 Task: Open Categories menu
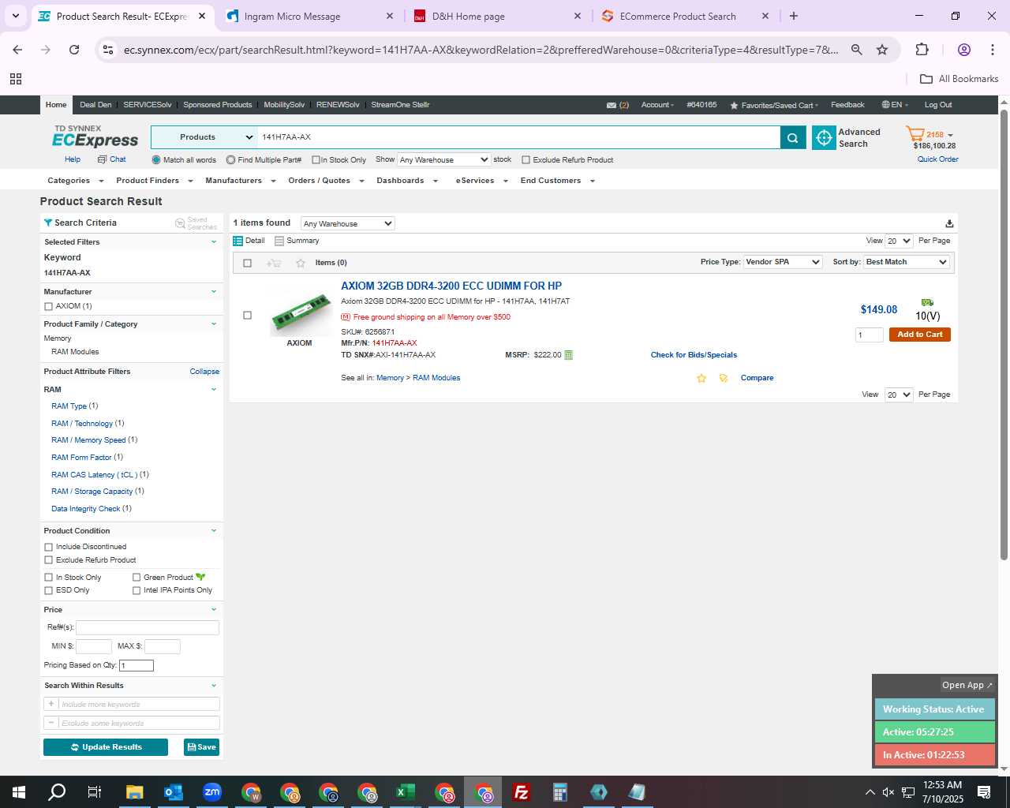point(75,181)
